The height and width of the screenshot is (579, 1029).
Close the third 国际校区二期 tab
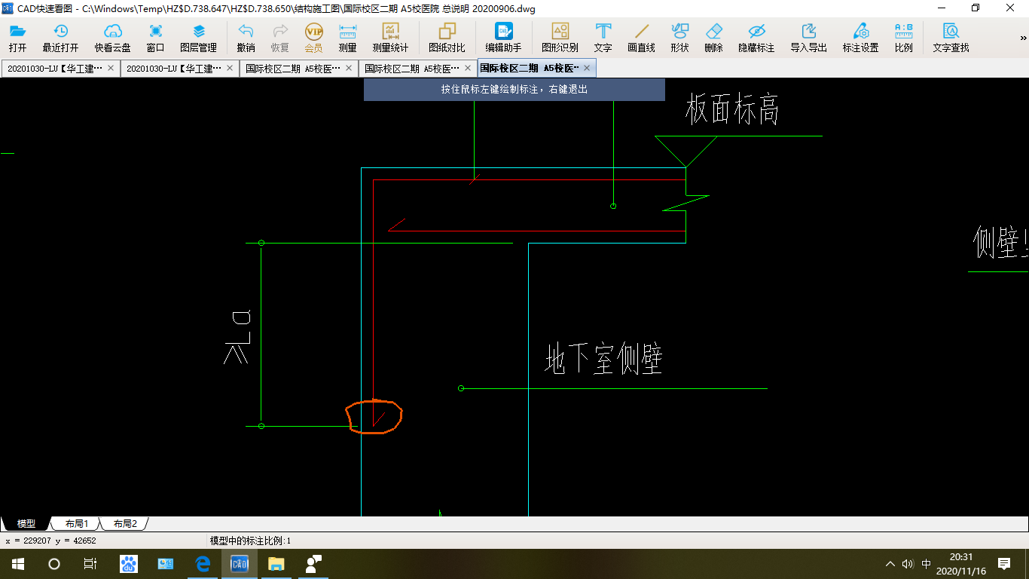(x=349, y=68)
